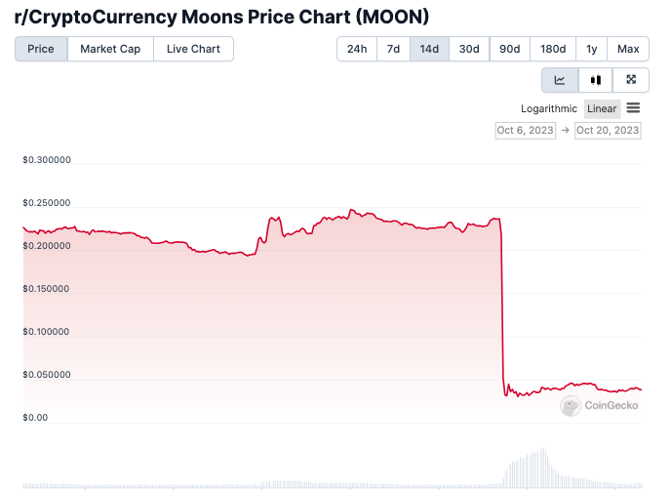The height and width of the screenshot is (490, 671).
Task: Show the 7d price range
Action: 393,49
